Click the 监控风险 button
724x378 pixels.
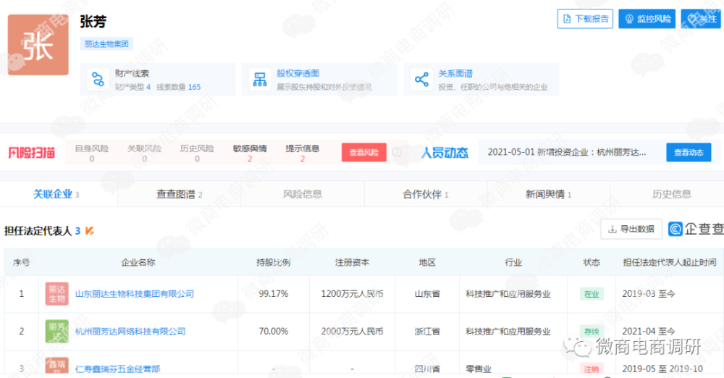647,19
